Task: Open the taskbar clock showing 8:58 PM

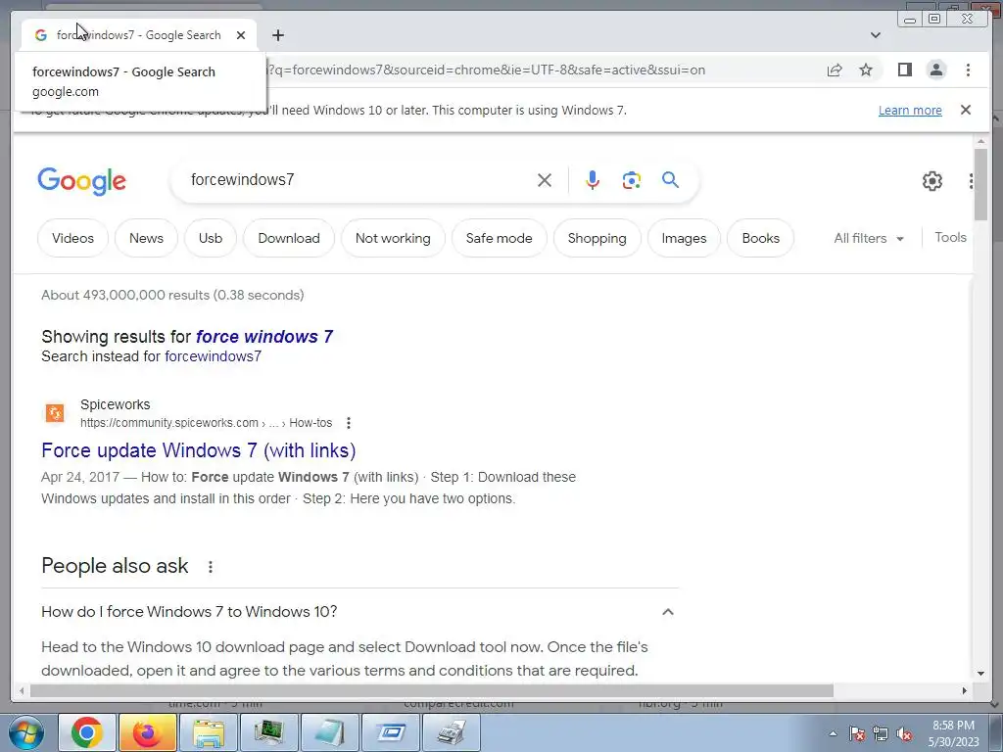Action: 953,733
